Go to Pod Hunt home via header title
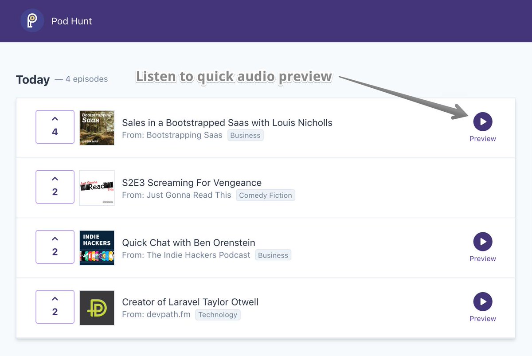The width and height of the screenshot is (532, 356). [x=71, y=21]
